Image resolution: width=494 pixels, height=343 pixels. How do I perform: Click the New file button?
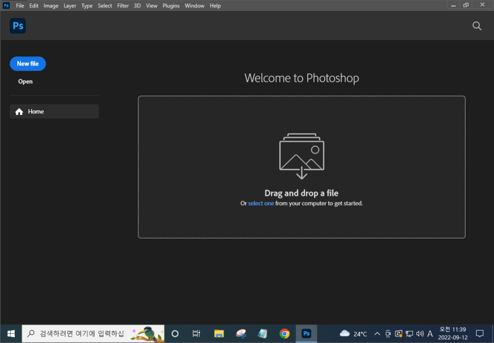(28, 64)
